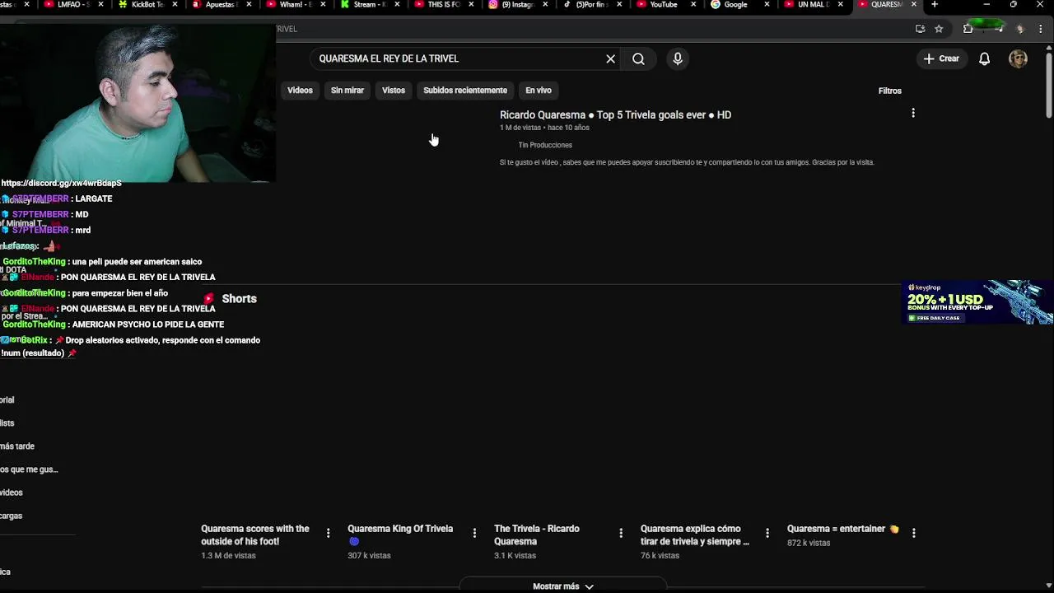Click the install app icon in address bar
Image resolution: width=1054 pixels, height=593 pixels.
coord(920,29)
